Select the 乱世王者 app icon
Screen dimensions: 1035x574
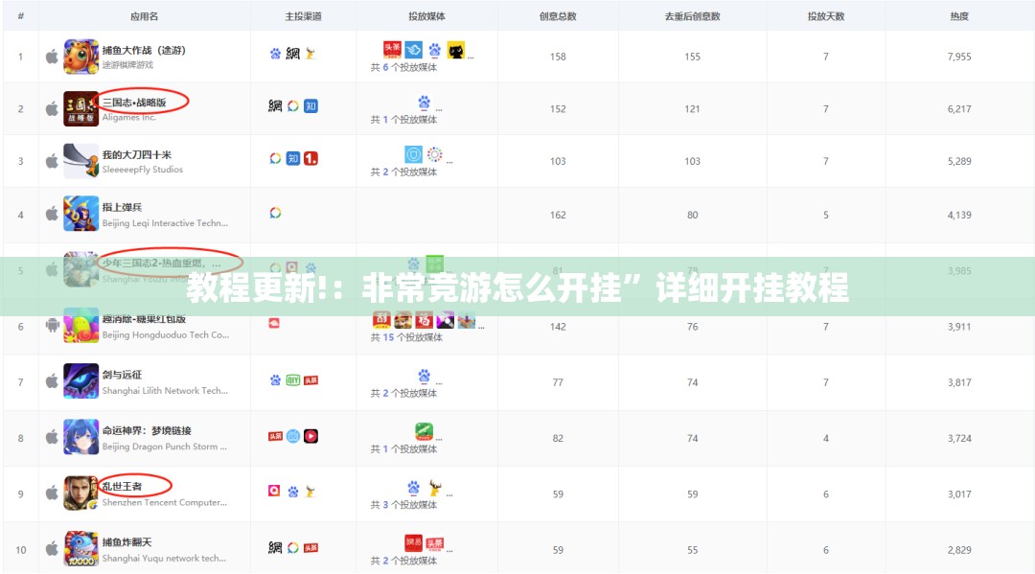(x=80, y=494)
